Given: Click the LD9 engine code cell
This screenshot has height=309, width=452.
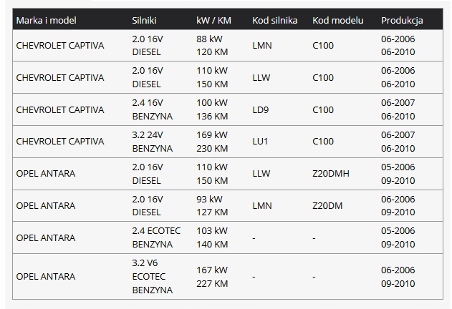Looking at the screenshot, I should tap(260, 109).
